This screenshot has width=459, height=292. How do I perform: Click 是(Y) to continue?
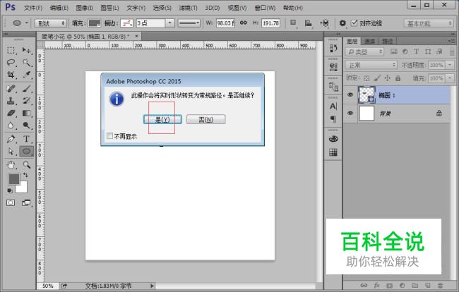click(x=162, y=119)
